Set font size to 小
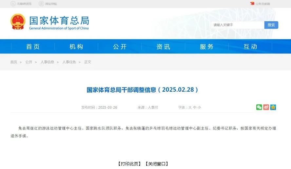This screenshot has width=291, height=169. 199,107
